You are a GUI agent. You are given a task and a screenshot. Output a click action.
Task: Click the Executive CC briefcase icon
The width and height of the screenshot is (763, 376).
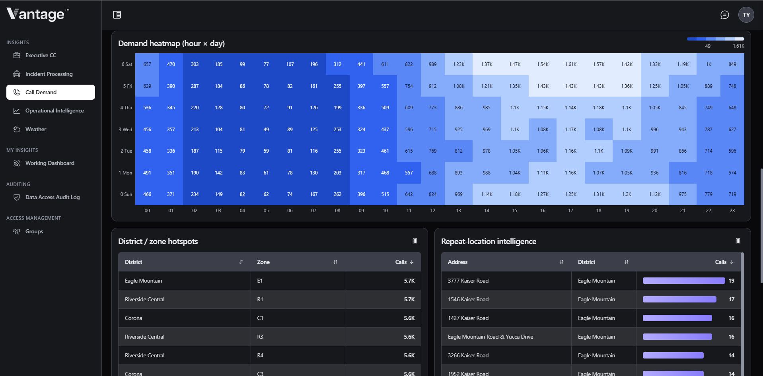17,55
